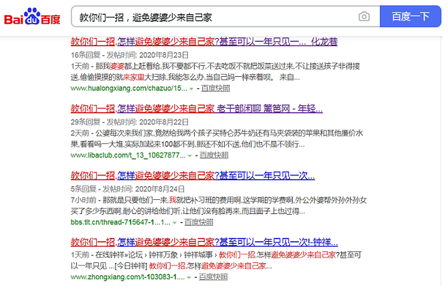Visit the www.hualongxiang.com URL link

tap(128, 88)
